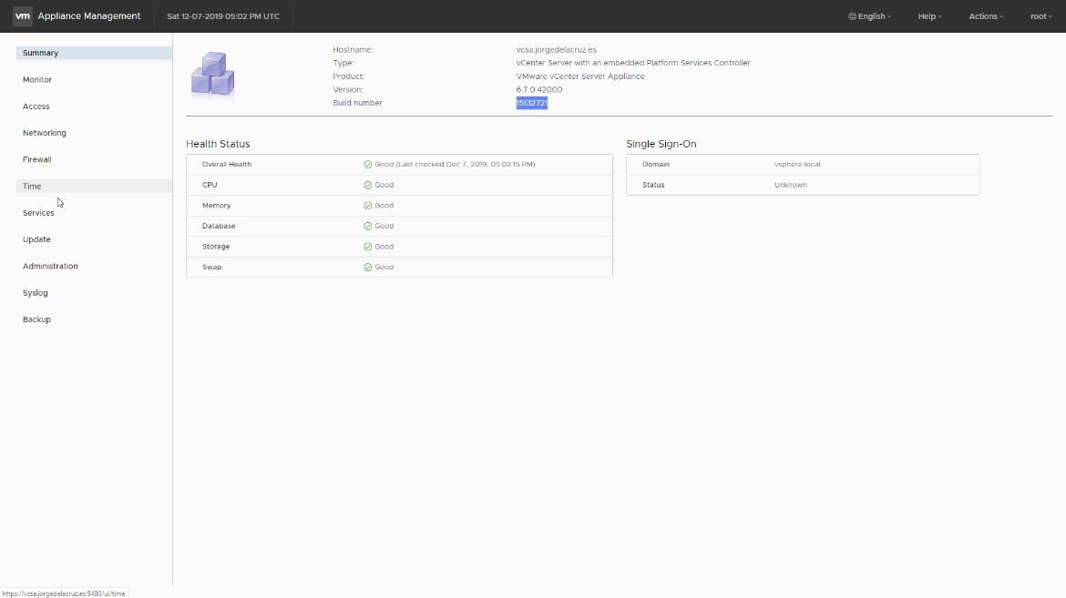Image resolution: width=1066 pixels, height=598 pixels.
Task: Click the Overall Health row label
Action: (x=226, y=165)
